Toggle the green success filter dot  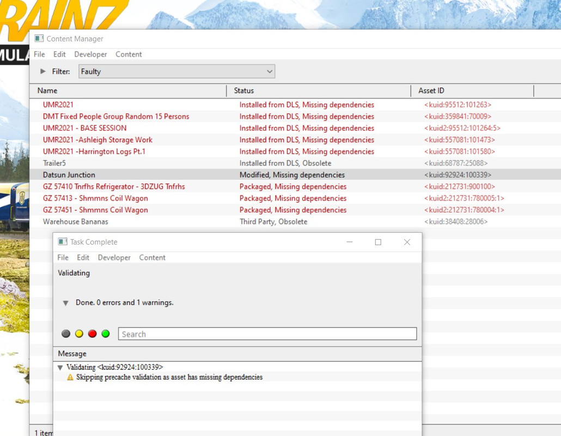pos(106,334)
